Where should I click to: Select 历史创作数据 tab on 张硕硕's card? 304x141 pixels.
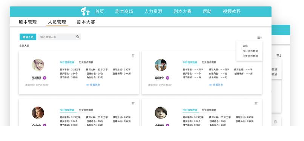coord(86,62)
